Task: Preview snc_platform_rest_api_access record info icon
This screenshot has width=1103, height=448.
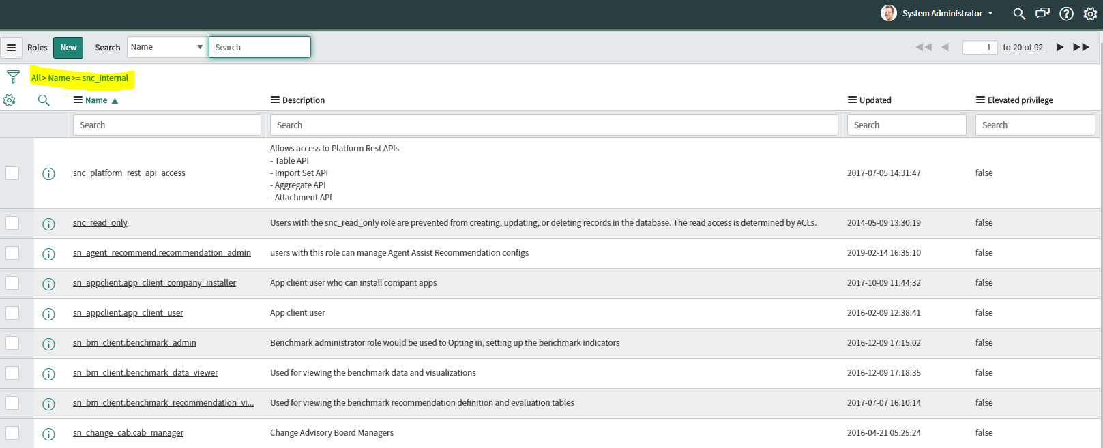Action: coord(48,174)
